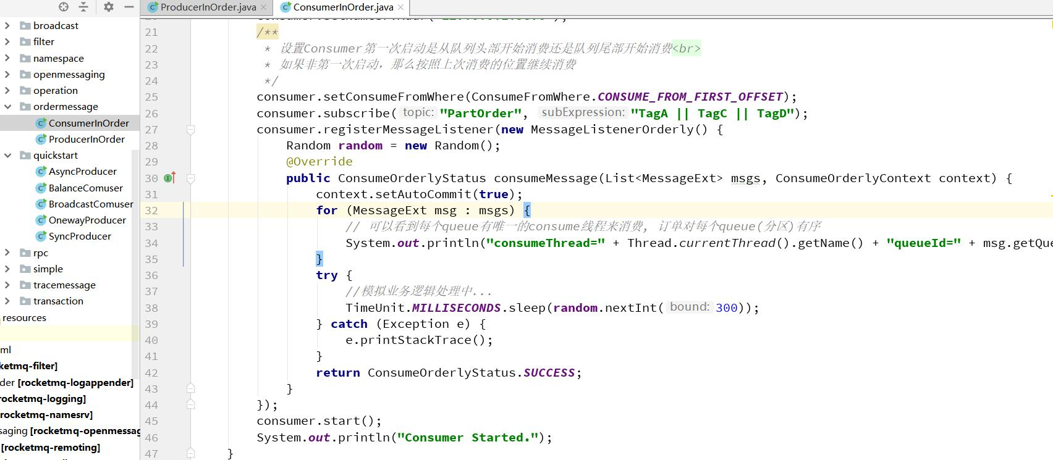Toggle fold marker at line 30 method

[x=191, y=178]
